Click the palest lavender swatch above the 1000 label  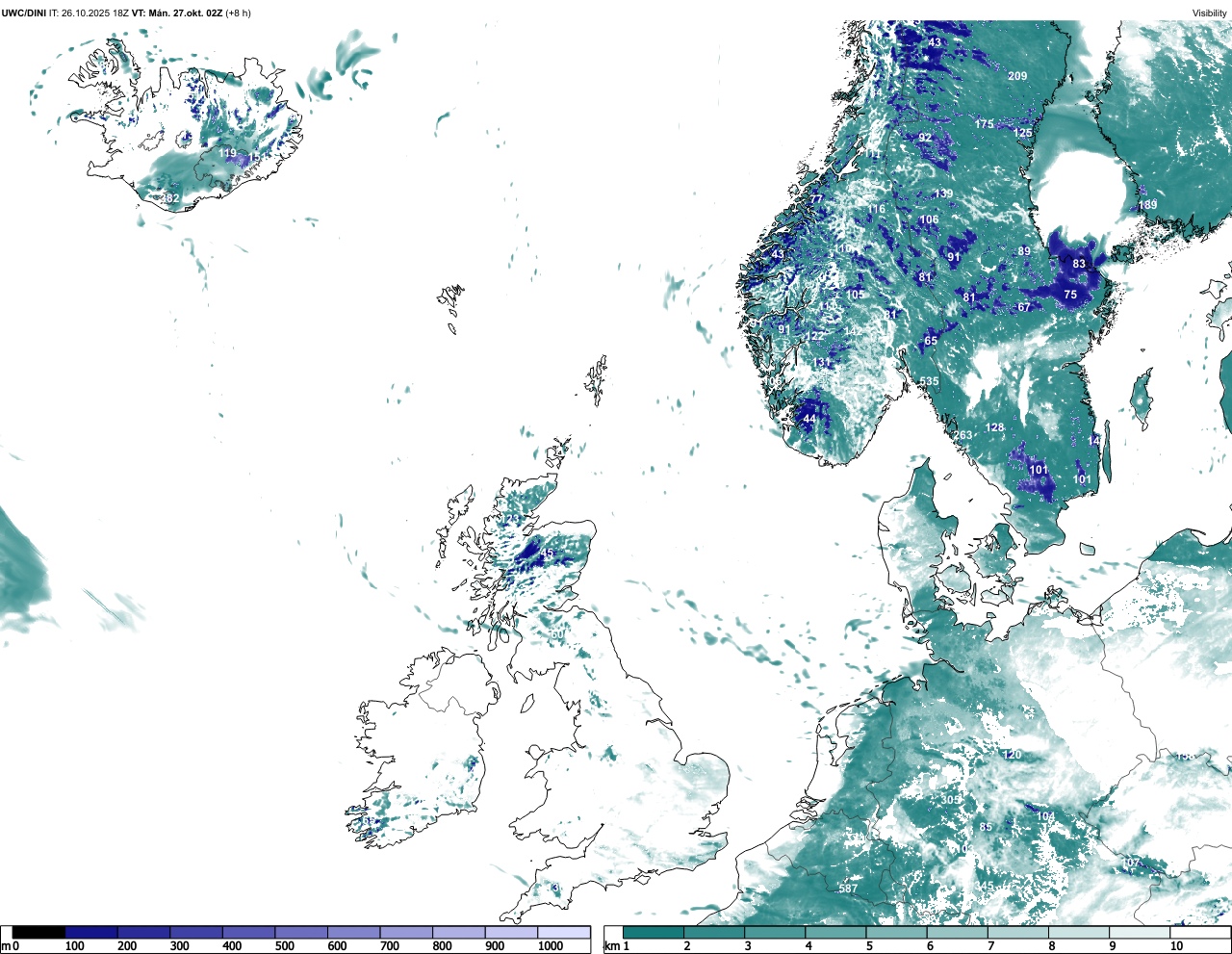click(564, 932)
